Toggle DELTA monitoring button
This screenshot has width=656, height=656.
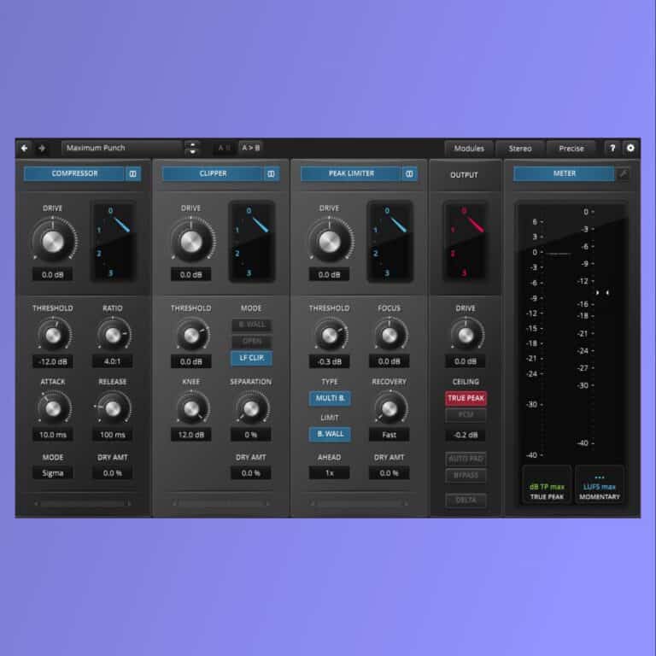pos(466,500)
